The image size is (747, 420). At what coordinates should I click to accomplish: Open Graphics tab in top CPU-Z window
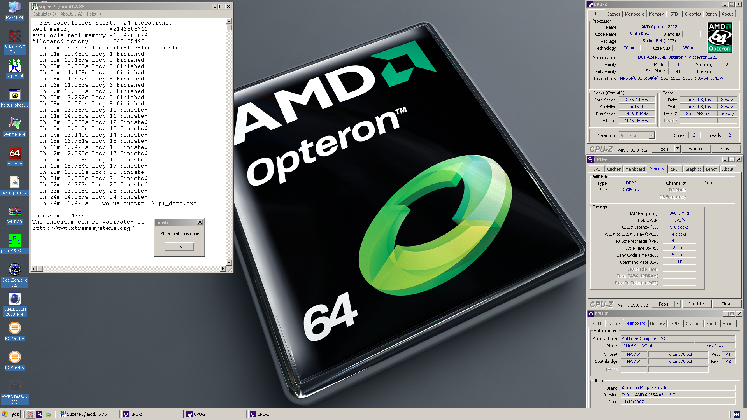click(x=693, y=14)
